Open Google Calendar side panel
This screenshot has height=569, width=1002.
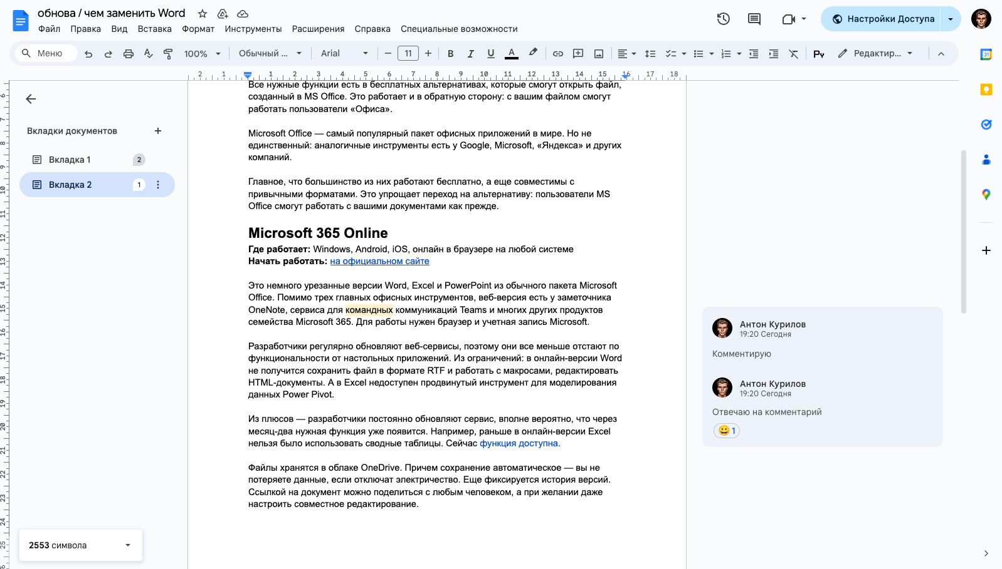coord(986,54)
